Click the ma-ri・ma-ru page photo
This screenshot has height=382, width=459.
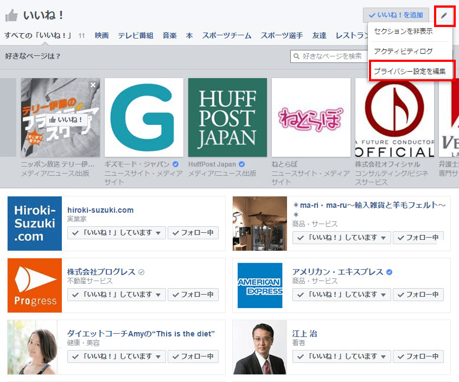(260, 224)
